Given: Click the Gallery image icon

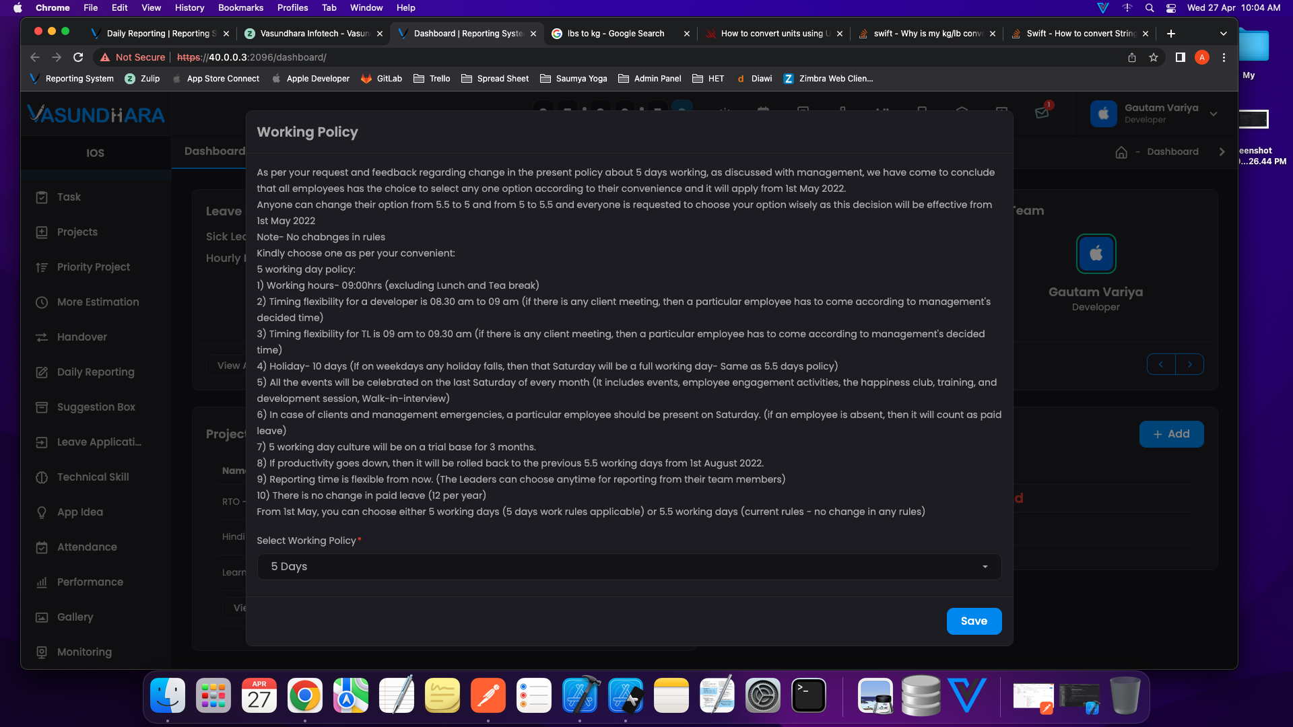Looking at the screenshot, I should pyautogui.click(x=42, y=617).
